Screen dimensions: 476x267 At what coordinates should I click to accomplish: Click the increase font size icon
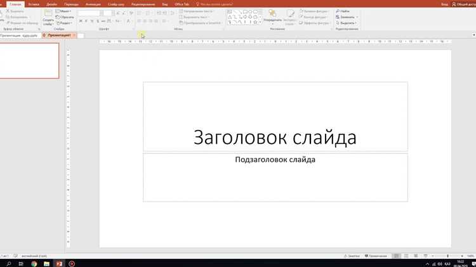[x=118, y=13]
